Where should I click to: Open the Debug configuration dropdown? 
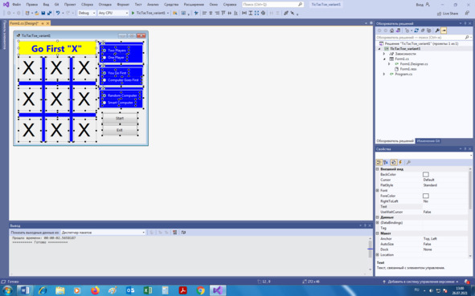point(87,13)
